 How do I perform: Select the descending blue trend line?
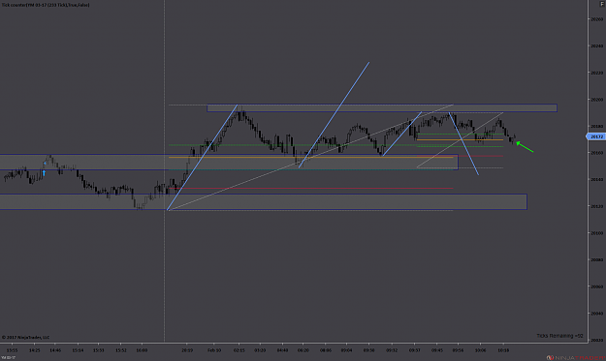pyautogui.click(x=463, y=143)
